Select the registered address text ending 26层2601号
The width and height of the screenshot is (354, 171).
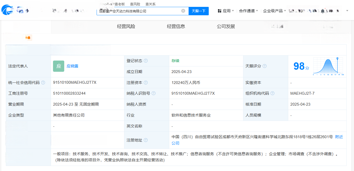252,137
